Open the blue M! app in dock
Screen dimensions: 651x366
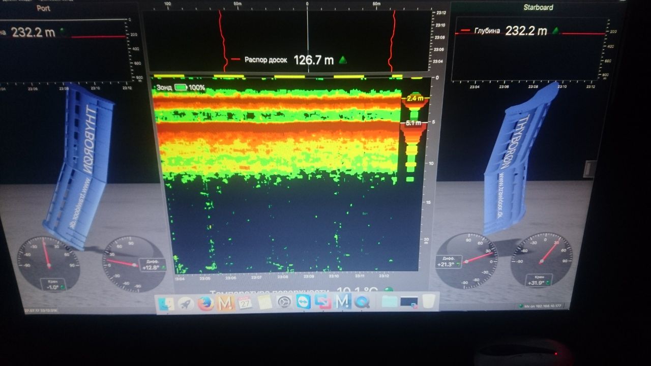[x=343, y=302]
